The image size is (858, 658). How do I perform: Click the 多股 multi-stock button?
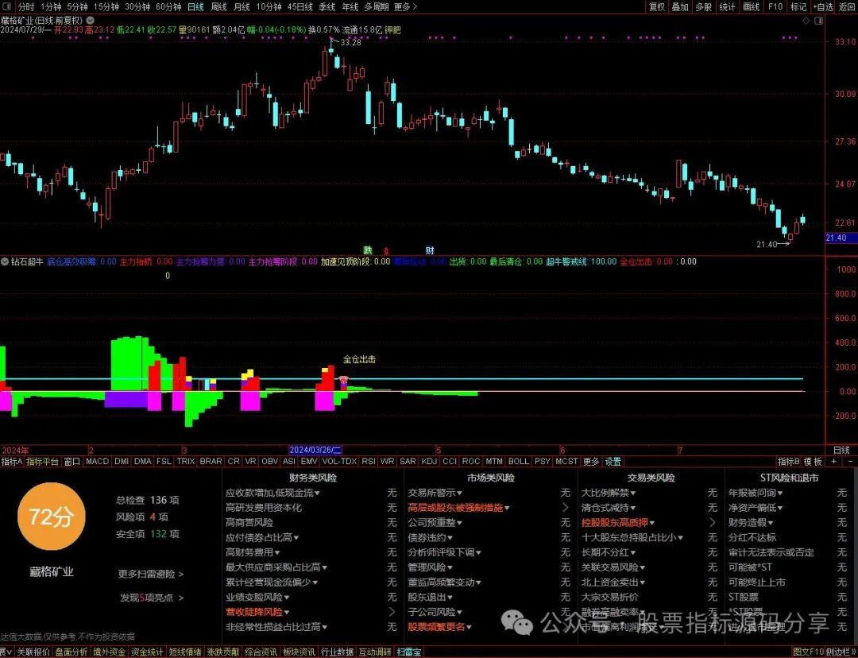pos(704,6)
